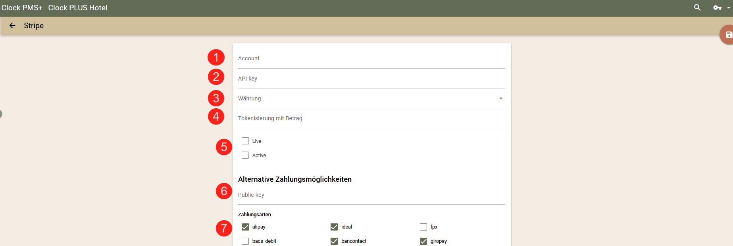Uncheck the giropay payment method

423,241
